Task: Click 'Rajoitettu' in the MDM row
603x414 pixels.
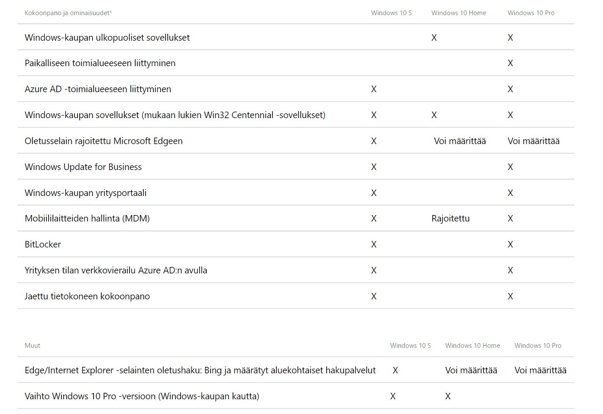Action: pyautogui.click(x=450, y=218)
